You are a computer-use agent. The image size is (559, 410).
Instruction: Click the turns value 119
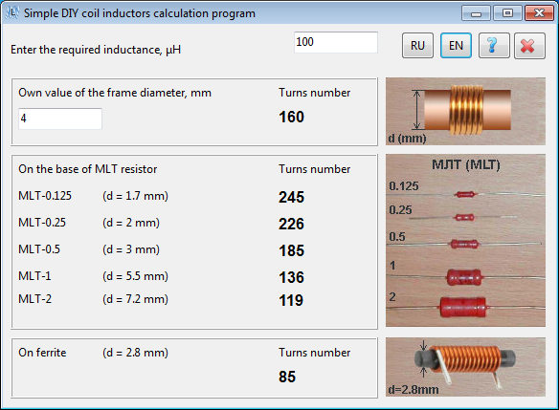[291, 300]
